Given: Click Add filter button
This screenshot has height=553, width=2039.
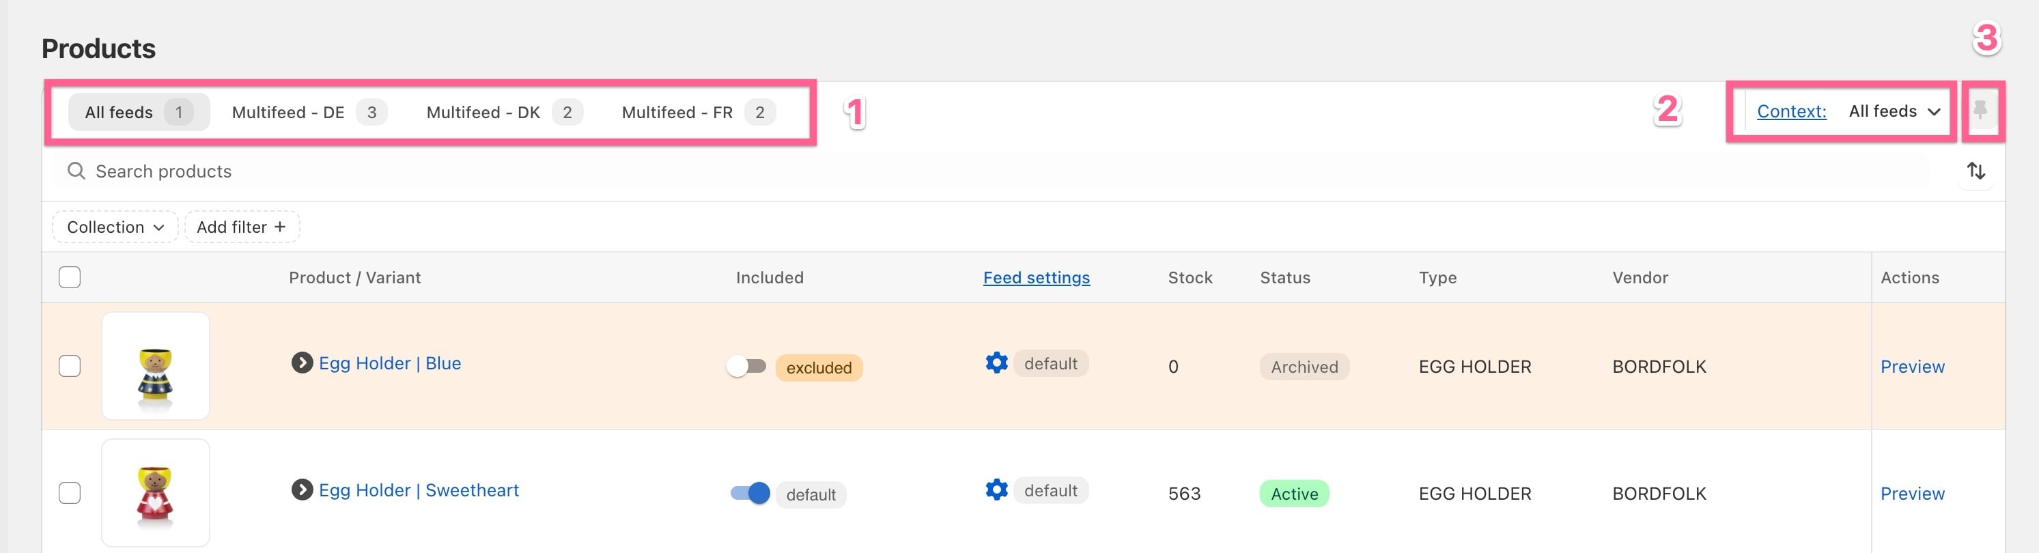Looking at the screenshot, I should pos(242,227).
